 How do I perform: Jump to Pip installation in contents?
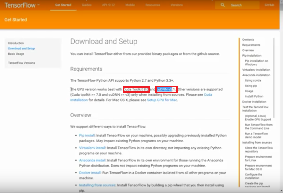252,56
